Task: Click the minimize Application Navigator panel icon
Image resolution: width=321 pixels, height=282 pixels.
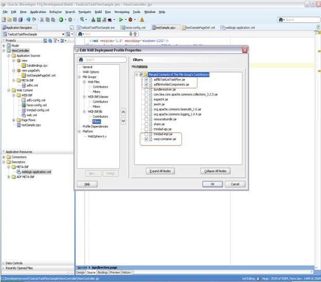Action: tap(71, 27)
